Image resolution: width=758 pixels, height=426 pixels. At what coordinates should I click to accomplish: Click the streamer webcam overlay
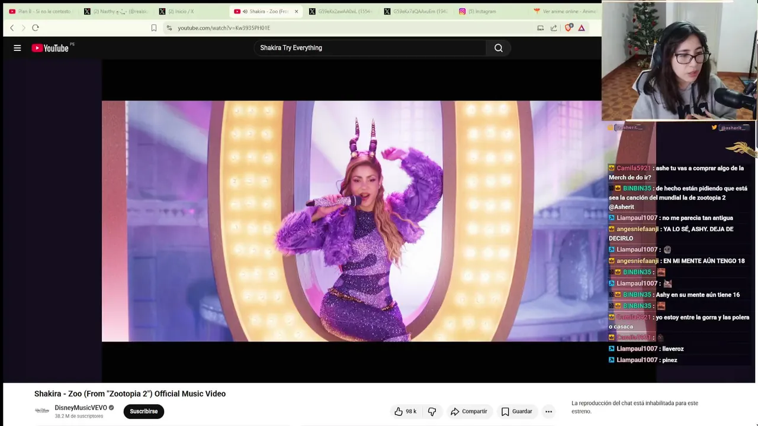tap(679, 61)
